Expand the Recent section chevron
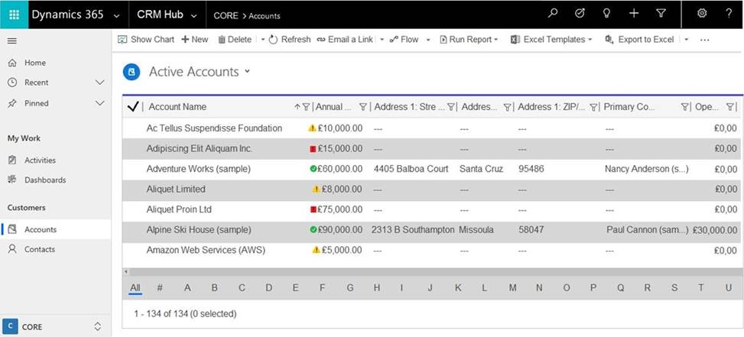This screenshot has height=337, width=744. pyautogui.click(x=99, y=83)
